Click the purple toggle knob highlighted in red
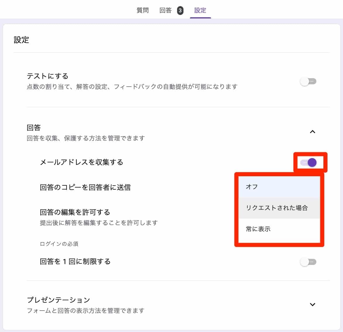 [x=313, y=162]
